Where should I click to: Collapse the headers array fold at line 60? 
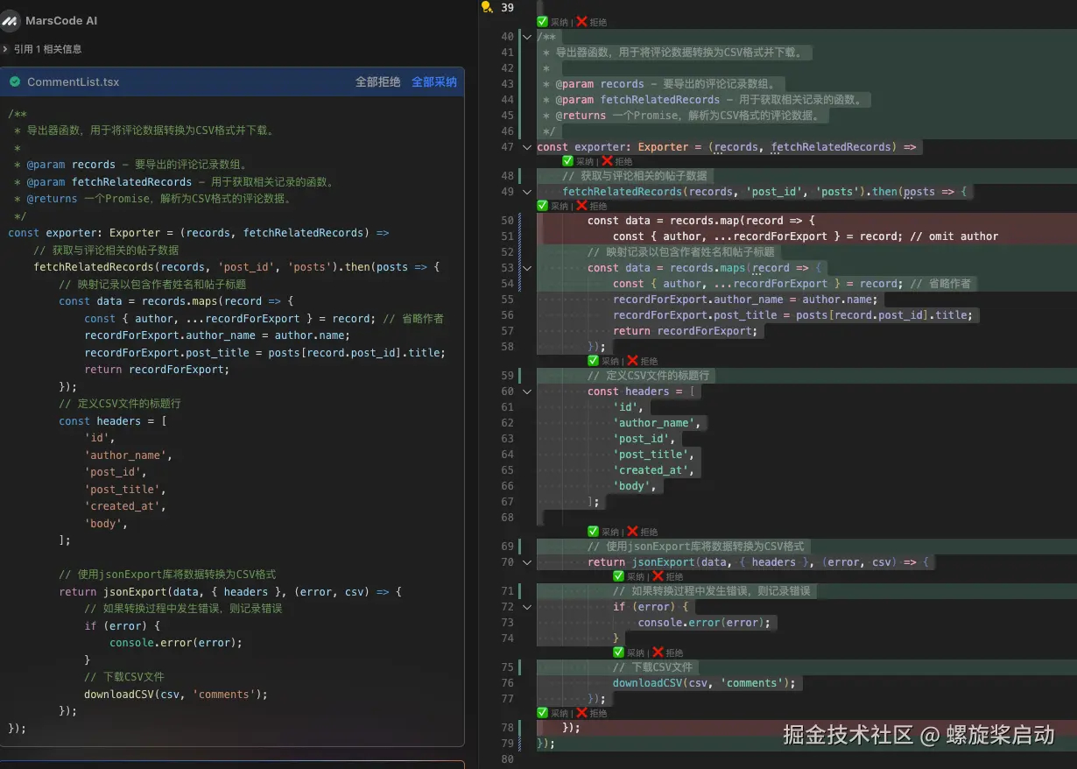527,392
